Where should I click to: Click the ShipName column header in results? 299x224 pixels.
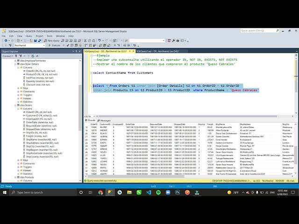pyautogui.click(x=227, y=124)
